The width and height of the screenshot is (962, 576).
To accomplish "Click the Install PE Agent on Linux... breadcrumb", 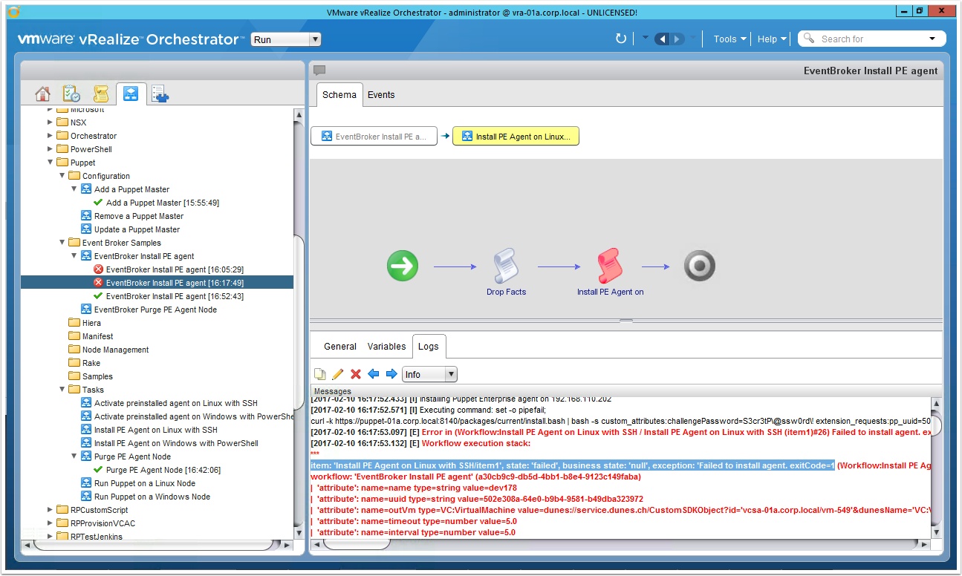I will [x=516, y=137].
